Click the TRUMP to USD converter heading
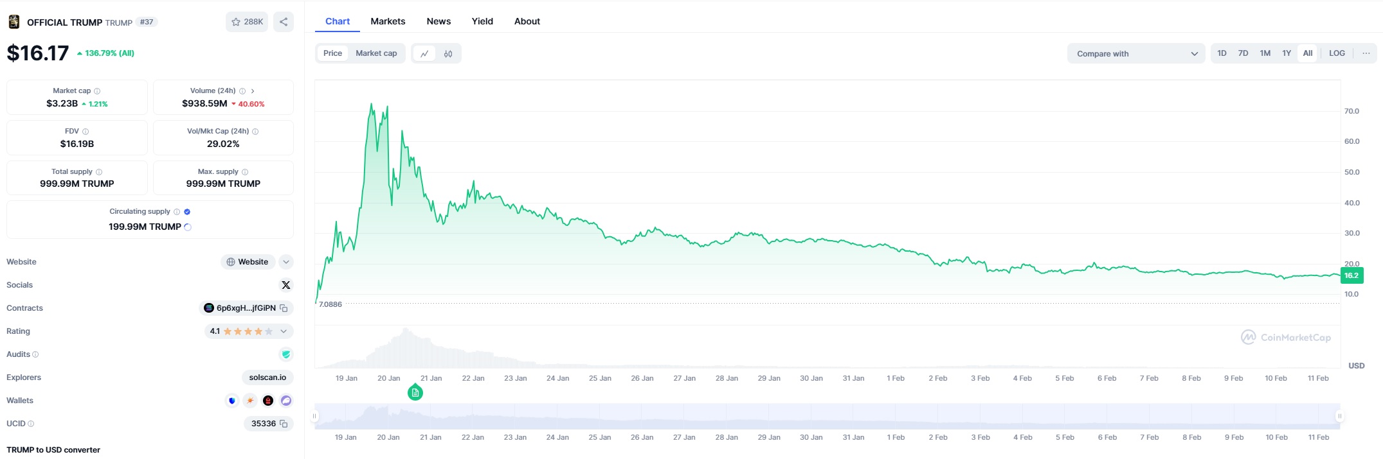Screen dimensions: 1383x459 coord(53,450)
